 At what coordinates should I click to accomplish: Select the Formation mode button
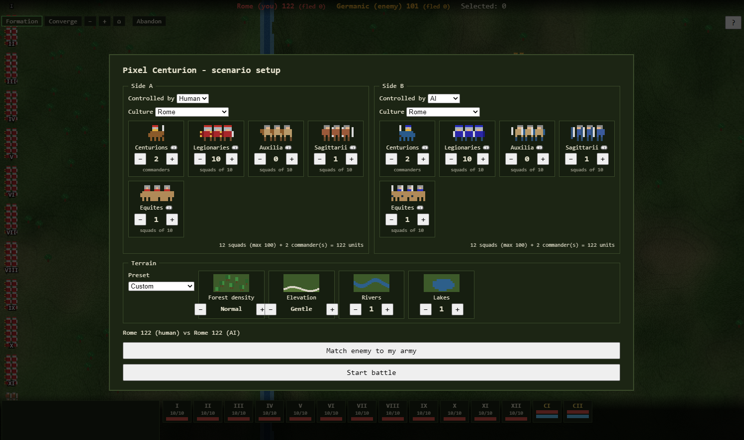22,21
